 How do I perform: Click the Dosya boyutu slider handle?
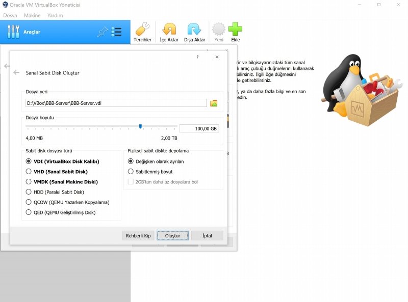coord(140,126)
